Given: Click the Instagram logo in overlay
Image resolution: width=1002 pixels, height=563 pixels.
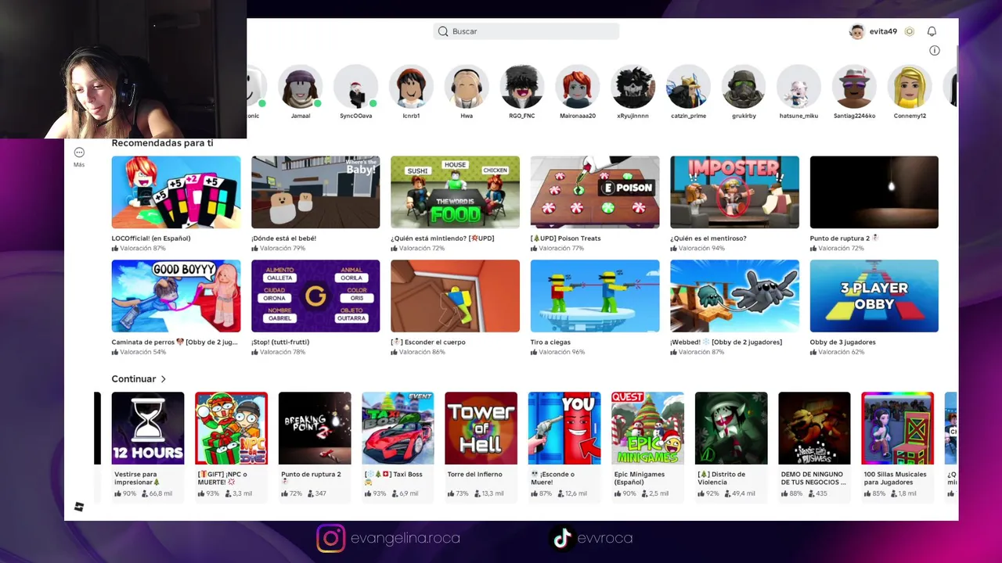Looking at the screenshot, I should [330, 538].
